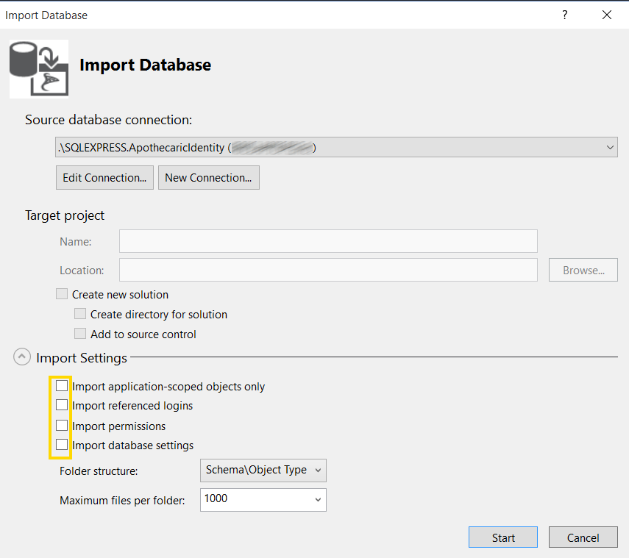Collapse the Import Settings section
This screenshot has width=629, height=558.
click(21, 358)
